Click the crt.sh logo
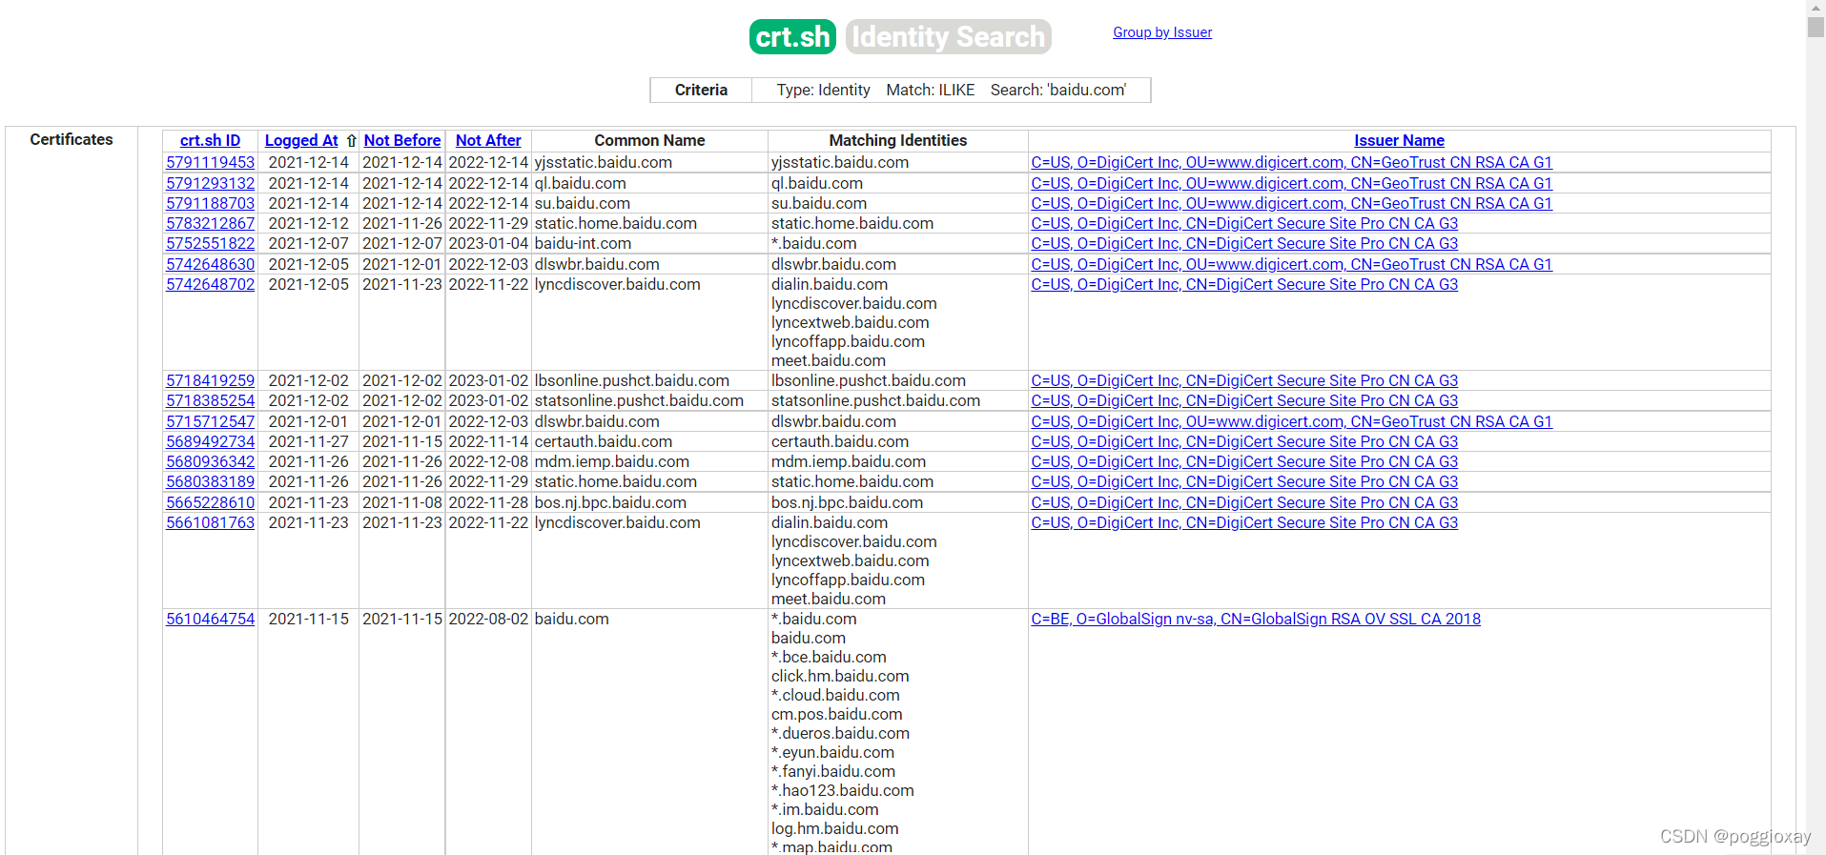 [x=792, y=37]
